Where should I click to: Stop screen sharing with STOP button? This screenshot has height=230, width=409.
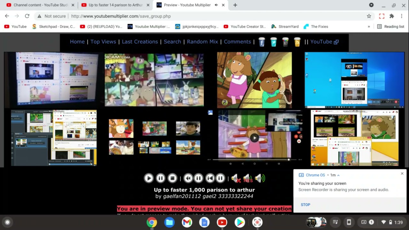pyautogui.click(x=305, y=205)
